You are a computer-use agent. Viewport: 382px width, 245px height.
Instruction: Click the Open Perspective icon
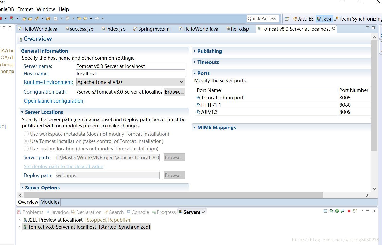287,19
